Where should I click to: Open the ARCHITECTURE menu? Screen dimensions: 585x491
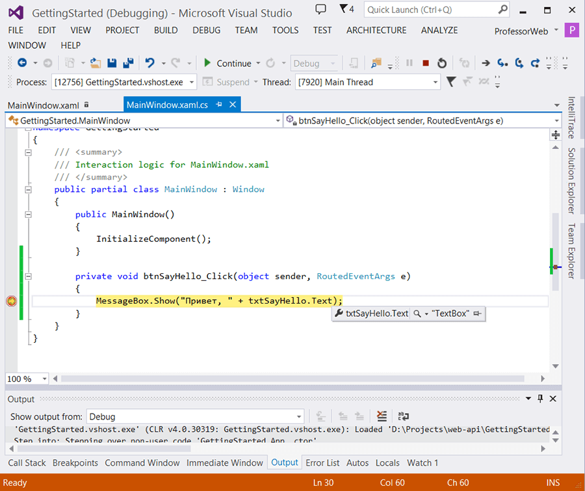[x=376, y=31]
